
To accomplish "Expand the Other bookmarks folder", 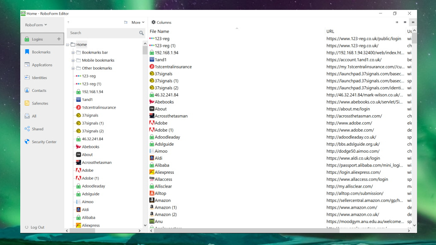I will 73,68.
